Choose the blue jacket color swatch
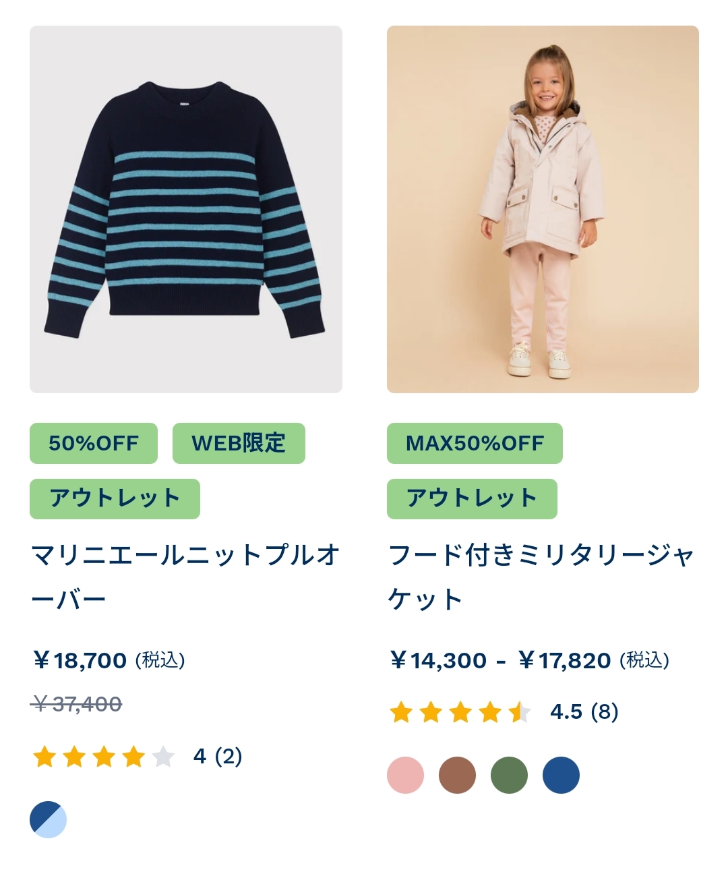Viewport: 728px width, 876px height. click(561, 775)
